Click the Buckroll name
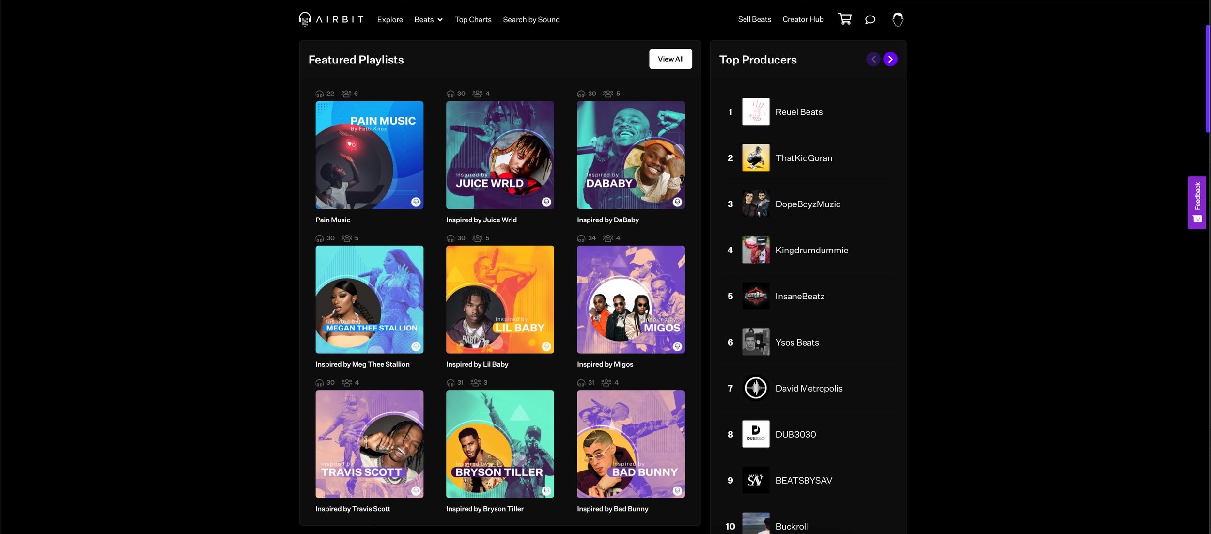 pyautogui.click(x=792, y=526)
